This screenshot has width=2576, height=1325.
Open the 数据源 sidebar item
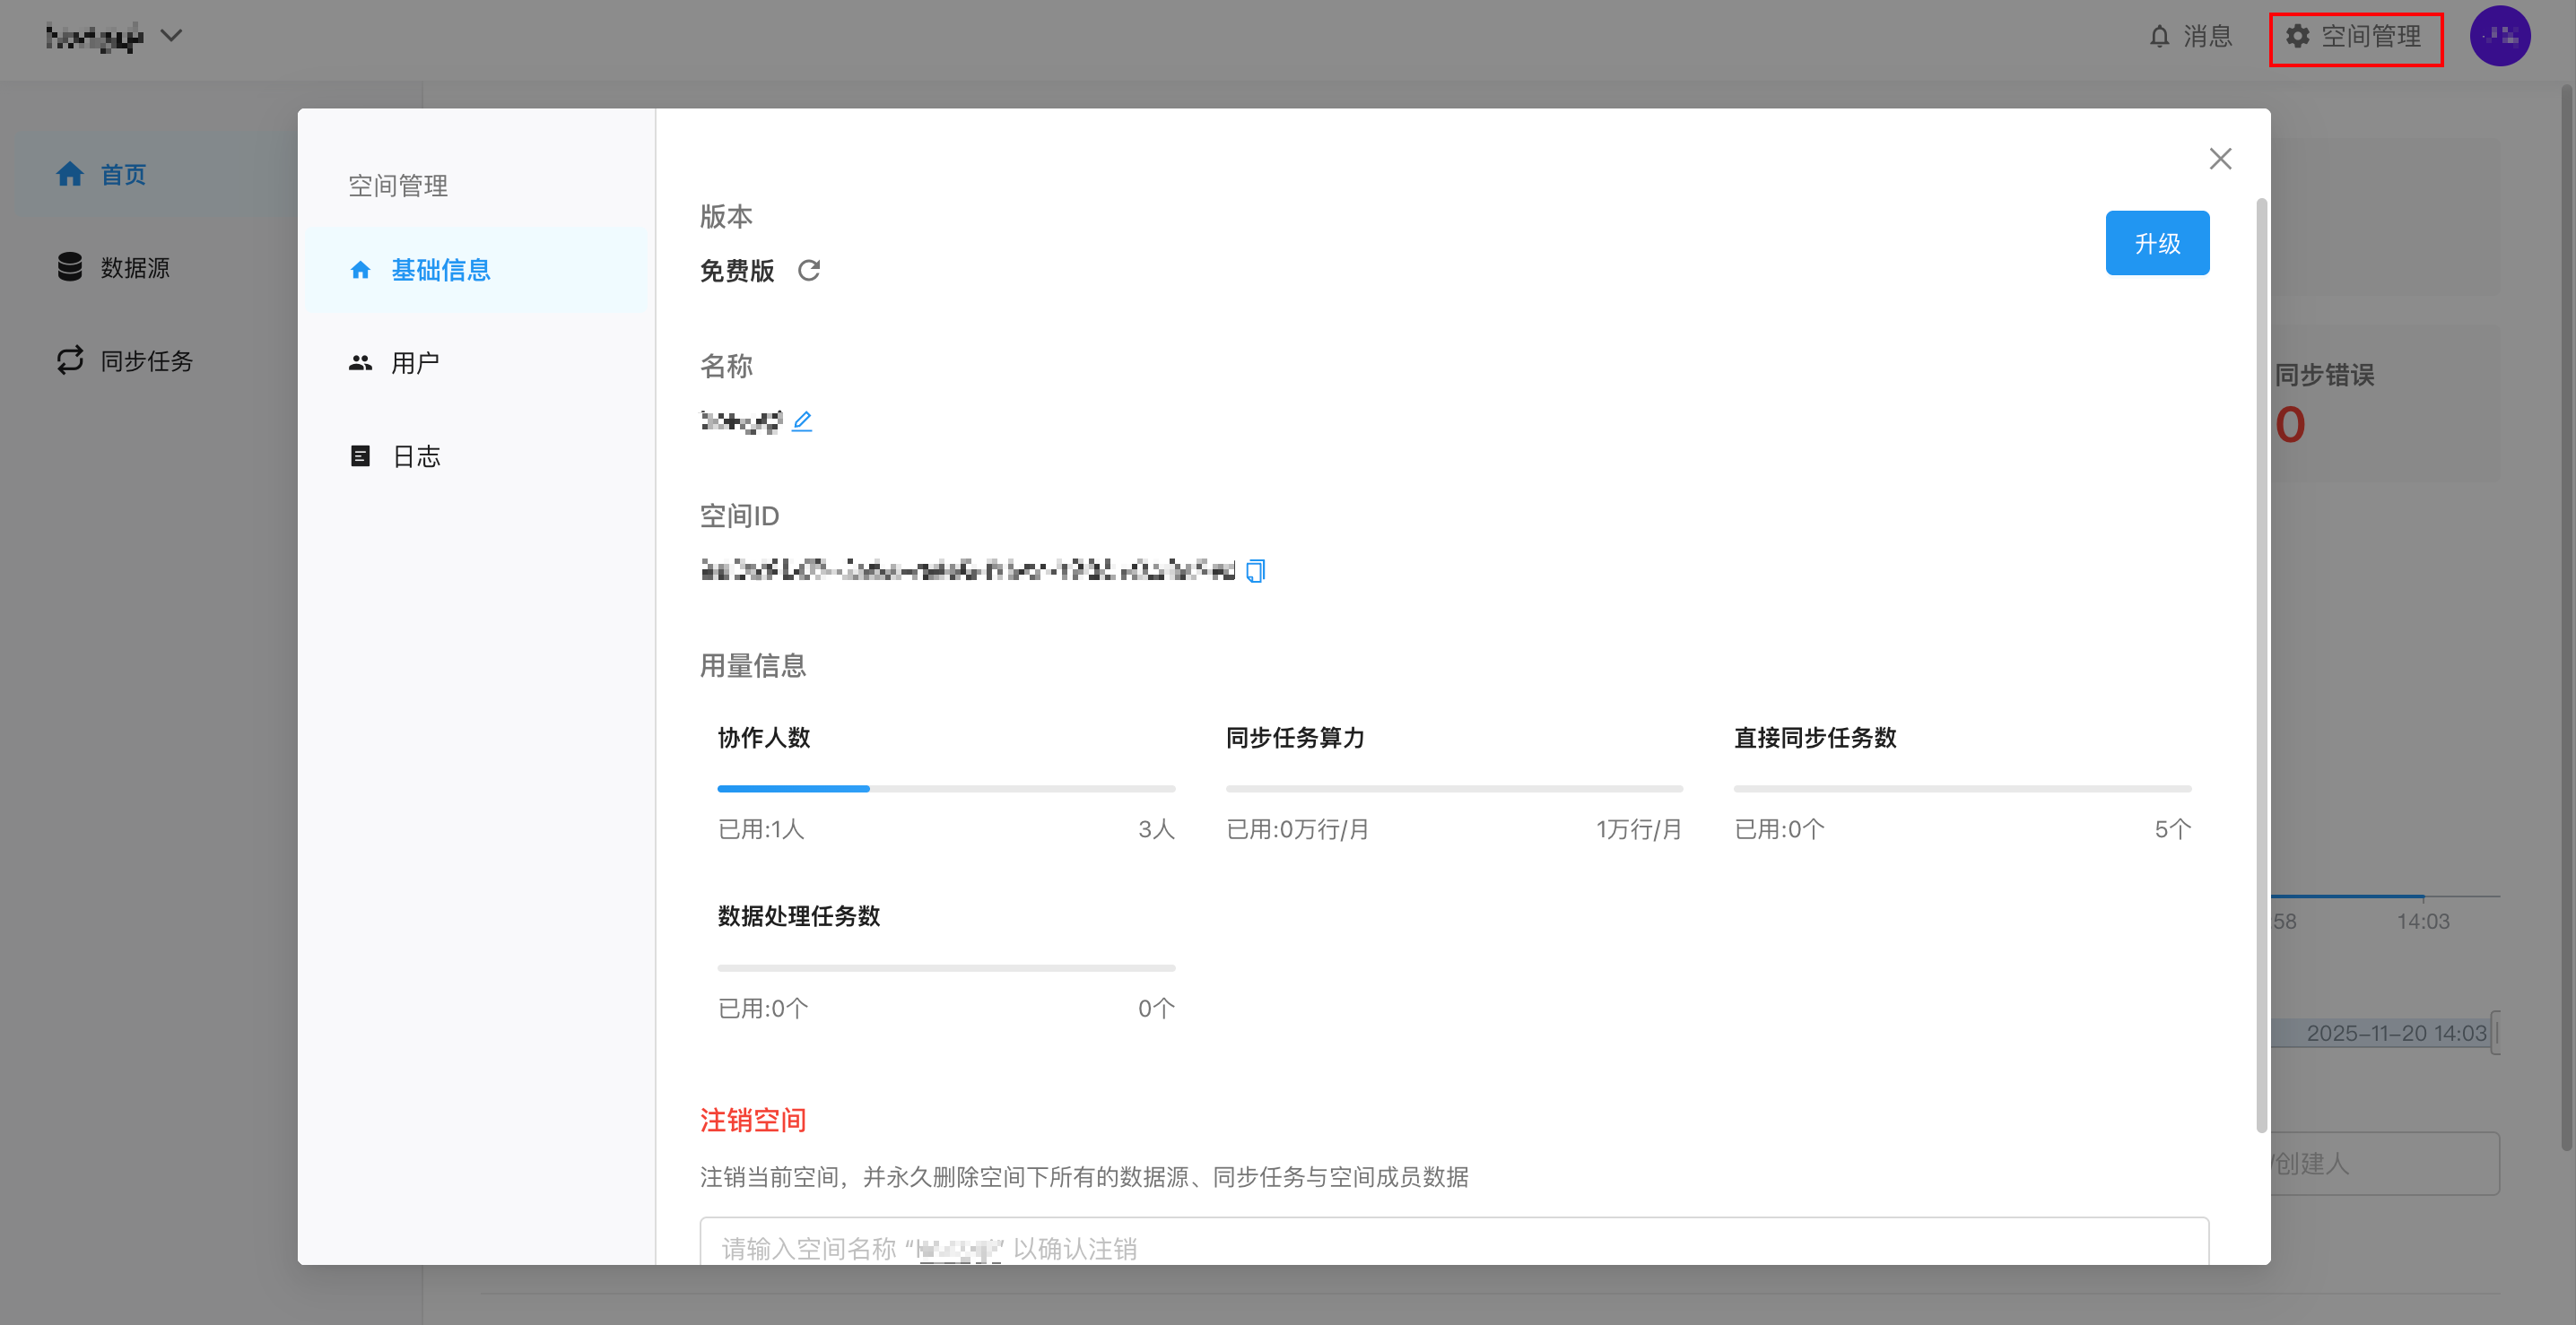134,268
